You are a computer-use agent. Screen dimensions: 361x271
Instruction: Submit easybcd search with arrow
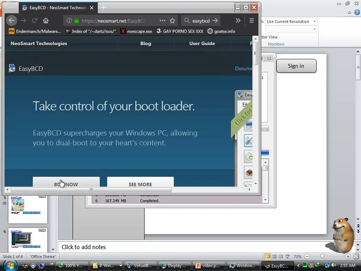215,21
